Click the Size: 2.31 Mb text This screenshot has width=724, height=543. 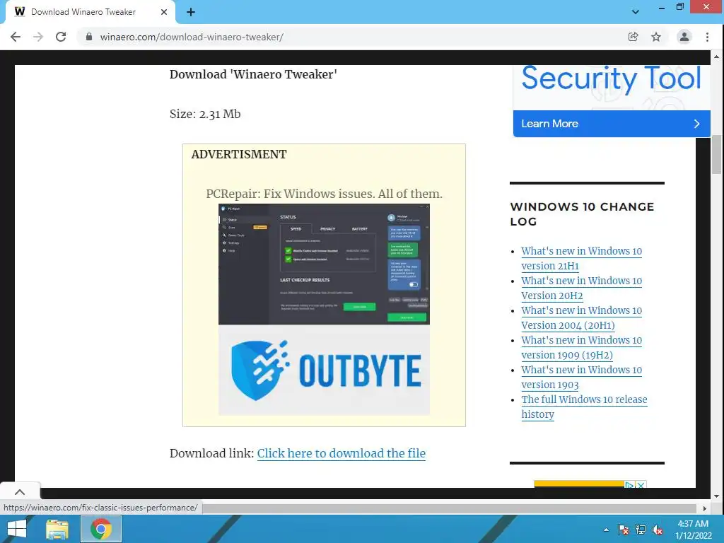tap(205, 114)
